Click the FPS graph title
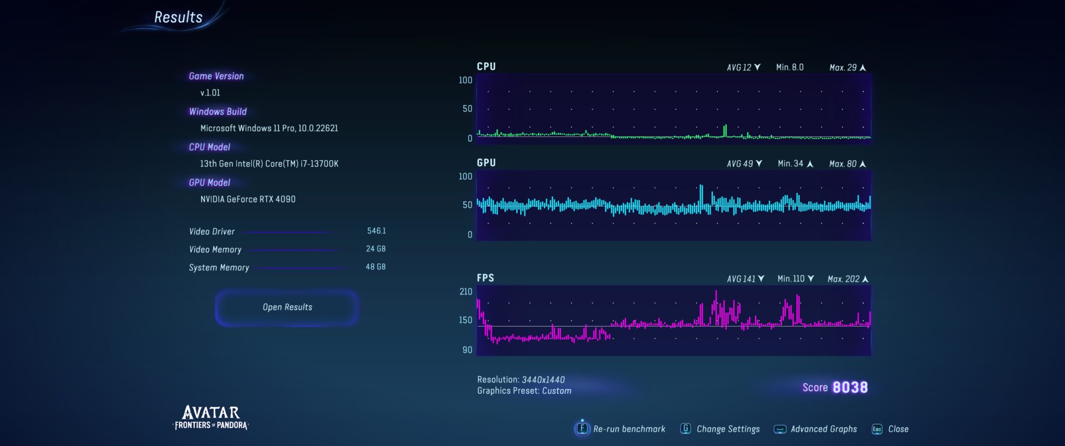 click(485, 277)
